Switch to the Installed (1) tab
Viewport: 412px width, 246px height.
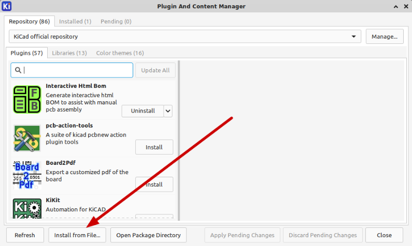(x=75, y=22)
